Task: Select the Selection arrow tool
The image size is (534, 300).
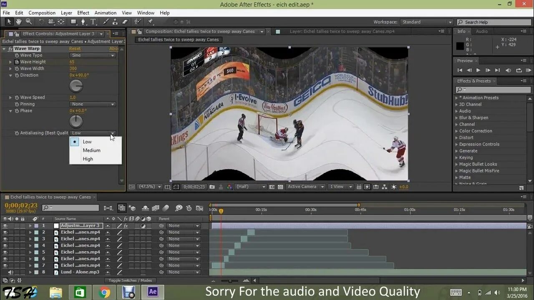Action: (9, 22)
